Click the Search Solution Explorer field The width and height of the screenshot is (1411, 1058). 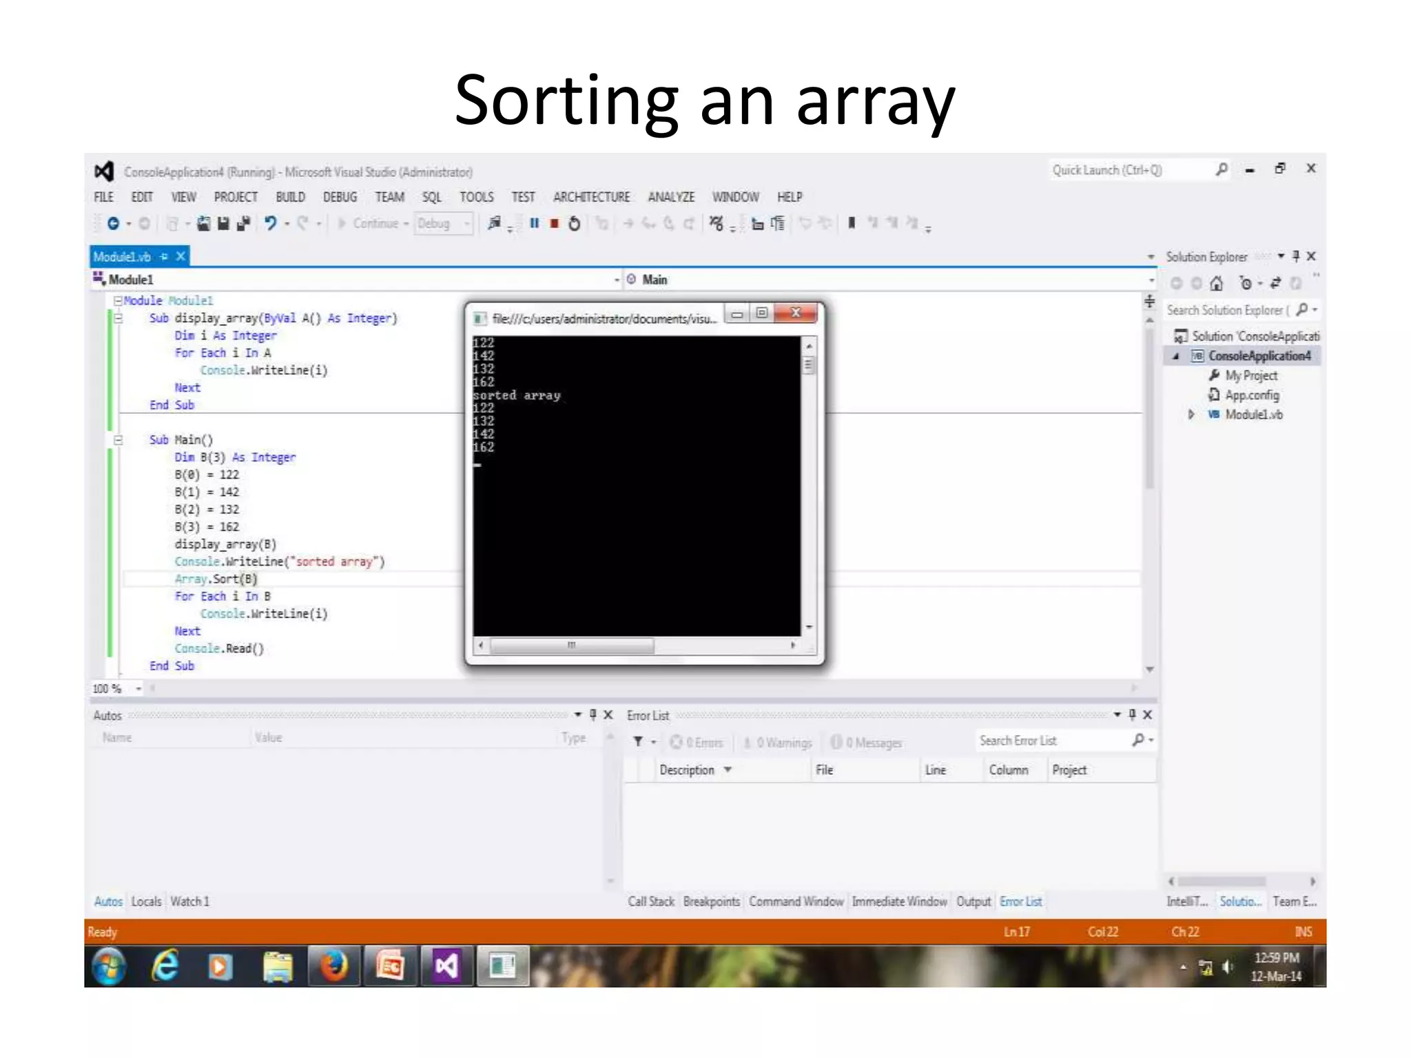[1228, 310]
